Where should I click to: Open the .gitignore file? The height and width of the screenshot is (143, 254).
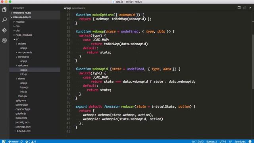(21, 100)
